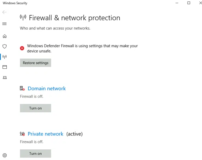Open the Private network link
Screen dimensions: 202x160
click(46, 134)
